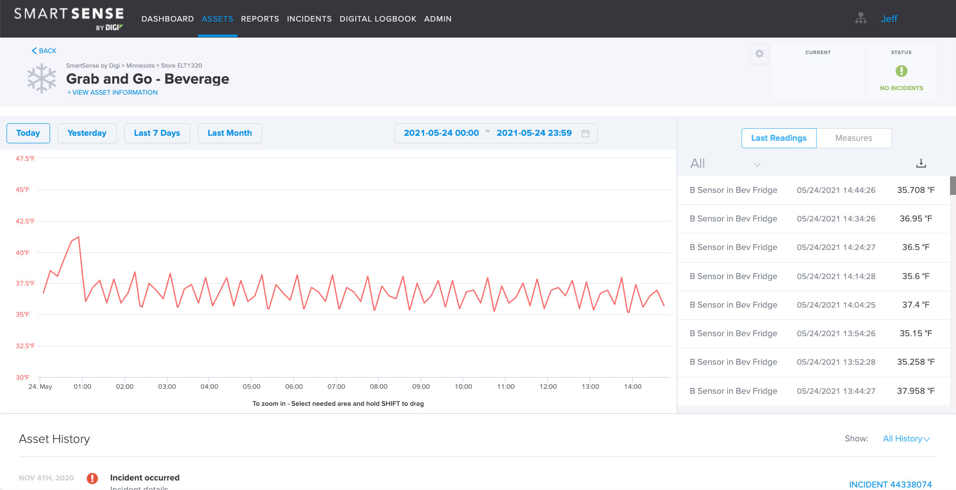This screenshot has width=956, height=490.
Task: Click the download readings icon
Action: [921, 163]
